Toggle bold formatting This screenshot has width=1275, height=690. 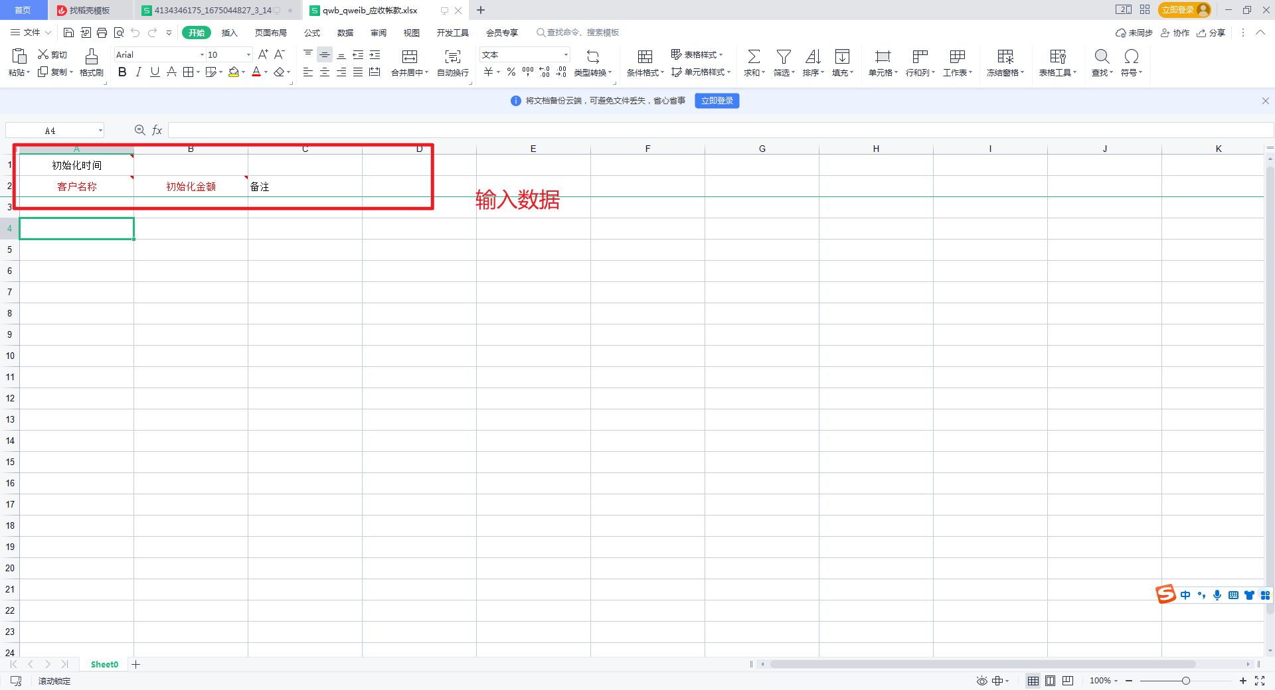[x=122, y=72]
